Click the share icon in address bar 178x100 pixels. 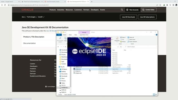[x=157, y=5]
